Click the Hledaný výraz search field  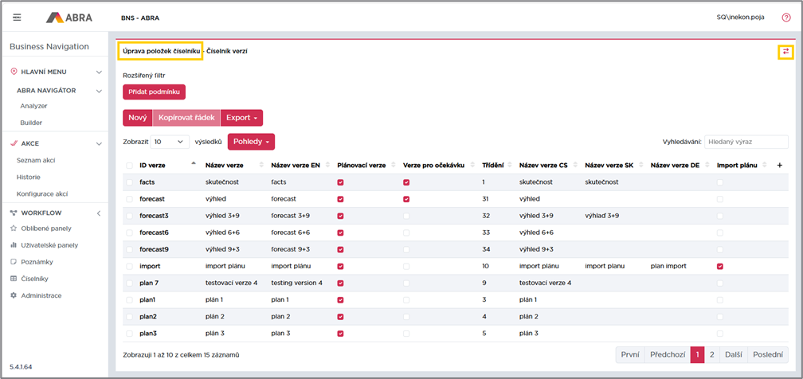(746, 142)
